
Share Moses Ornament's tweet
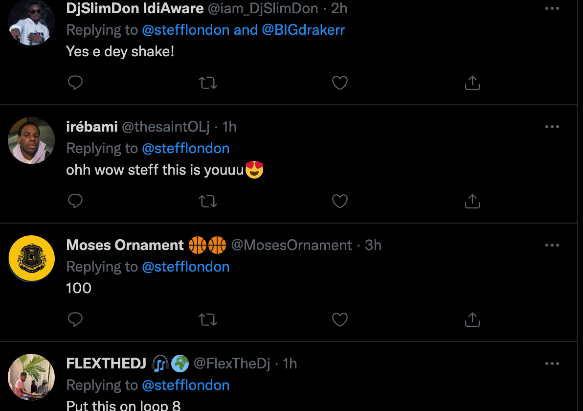pyautogui.click(x=472, y=320)
